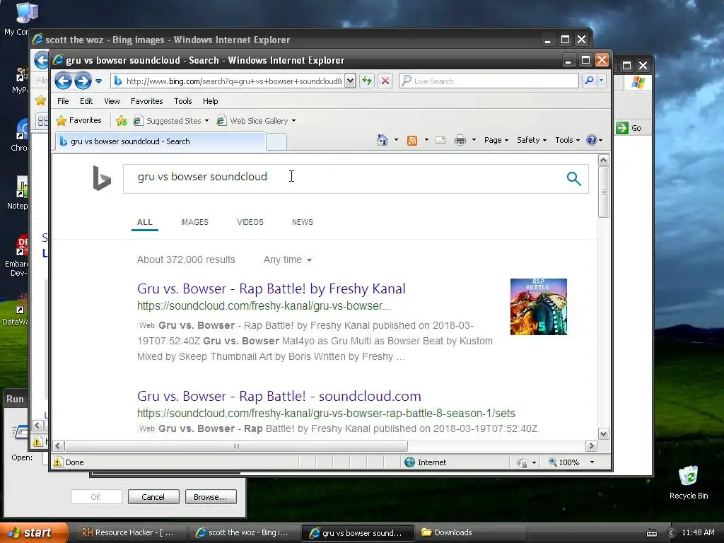Open Suggested Sites dropdown
Screen dimensions: 724x543
click(x=171, y=121)
